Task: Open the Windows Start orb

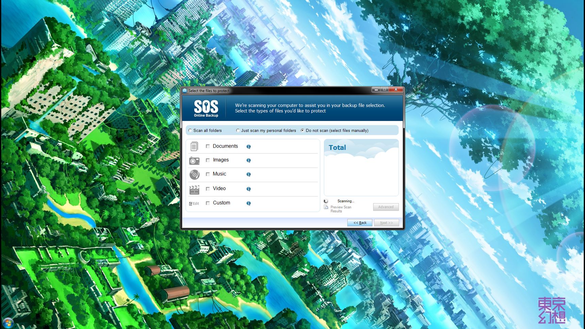Action: tap(8, 323)
